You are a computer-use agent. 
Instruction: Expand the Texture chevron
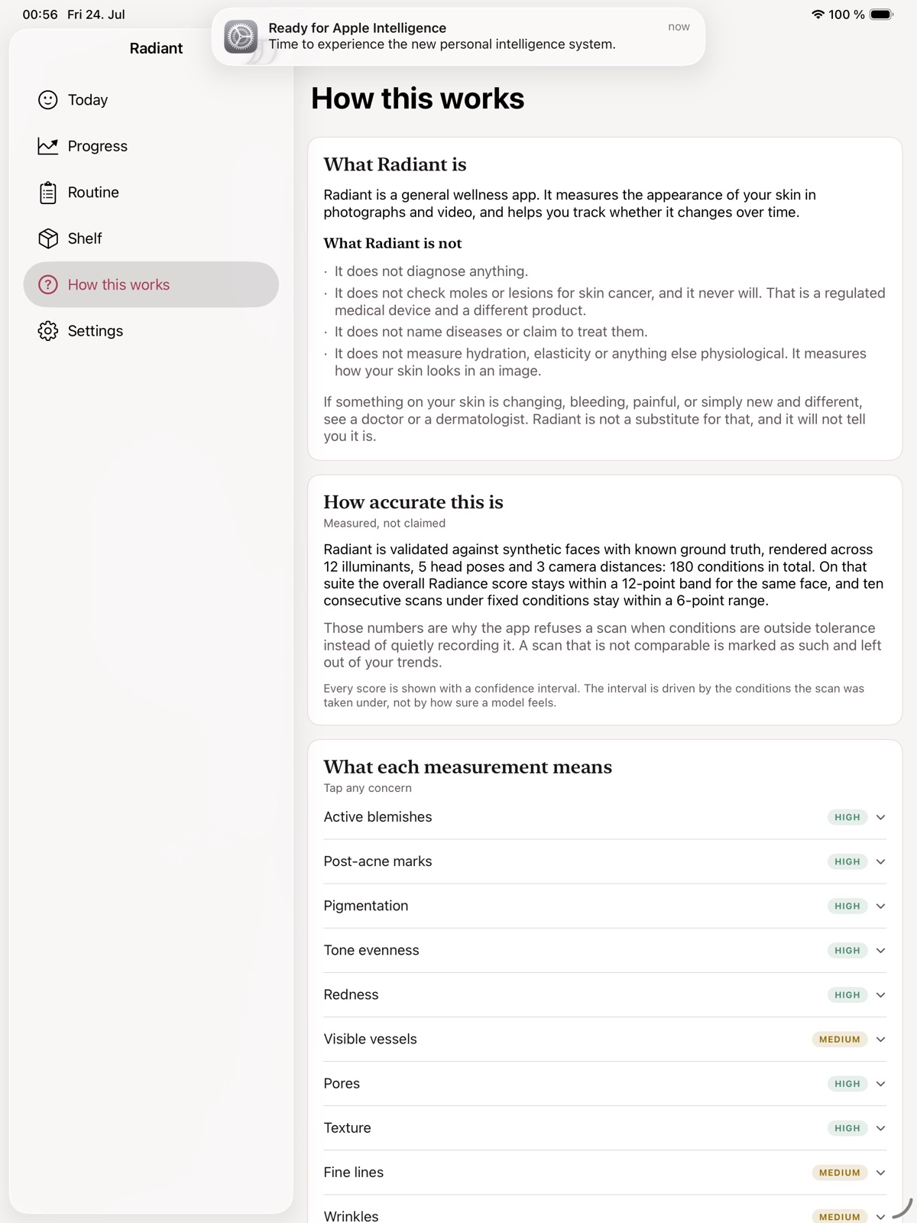coord(881,1127)
